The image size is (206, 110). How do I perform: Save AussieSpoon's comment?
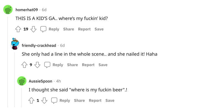coord(110,101)
